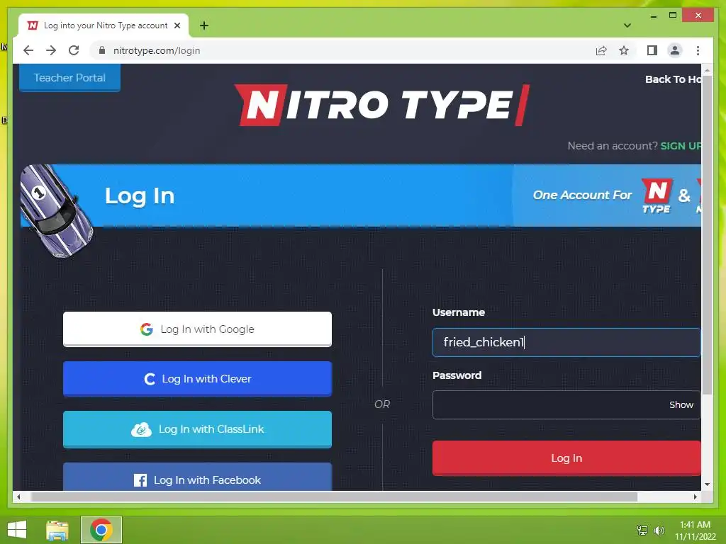This screenshot has width=726, height=544.
Task: Click the Chrome taskbar icon
Action: click(x=101, y=530)
